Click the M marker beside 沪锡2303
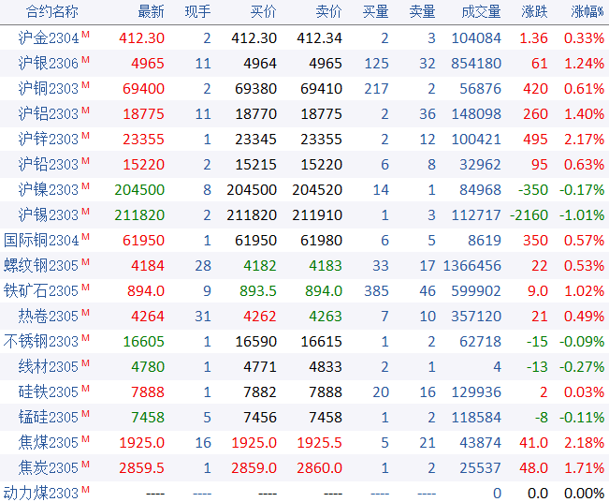This screenshot has height=502, width=609. pos(86,211)
